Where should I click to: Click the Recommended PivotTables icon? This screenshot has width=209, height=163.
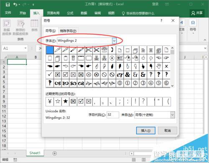(x=20, y=23)
